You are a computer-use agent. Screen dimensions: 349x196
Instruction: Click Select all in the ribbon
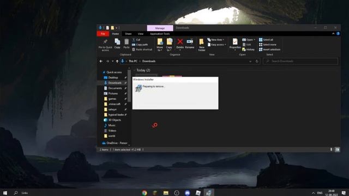click(x=266, y=40)
